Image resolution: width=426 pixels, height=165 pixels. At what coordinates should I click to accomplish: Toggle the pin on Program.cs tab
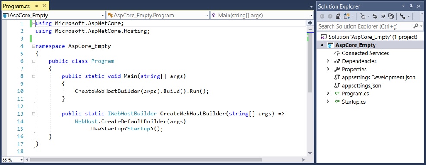37,6
